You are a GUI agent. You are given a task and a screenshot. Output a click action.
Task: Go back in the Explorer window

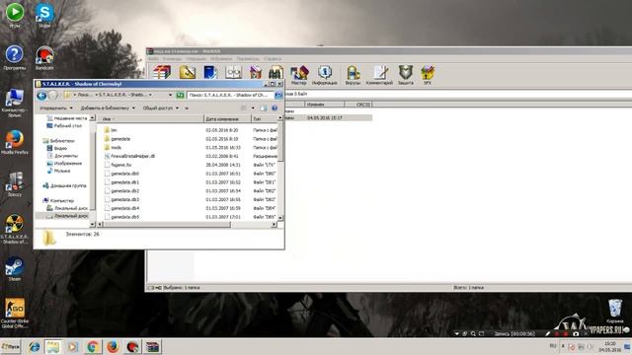[41, 96]
